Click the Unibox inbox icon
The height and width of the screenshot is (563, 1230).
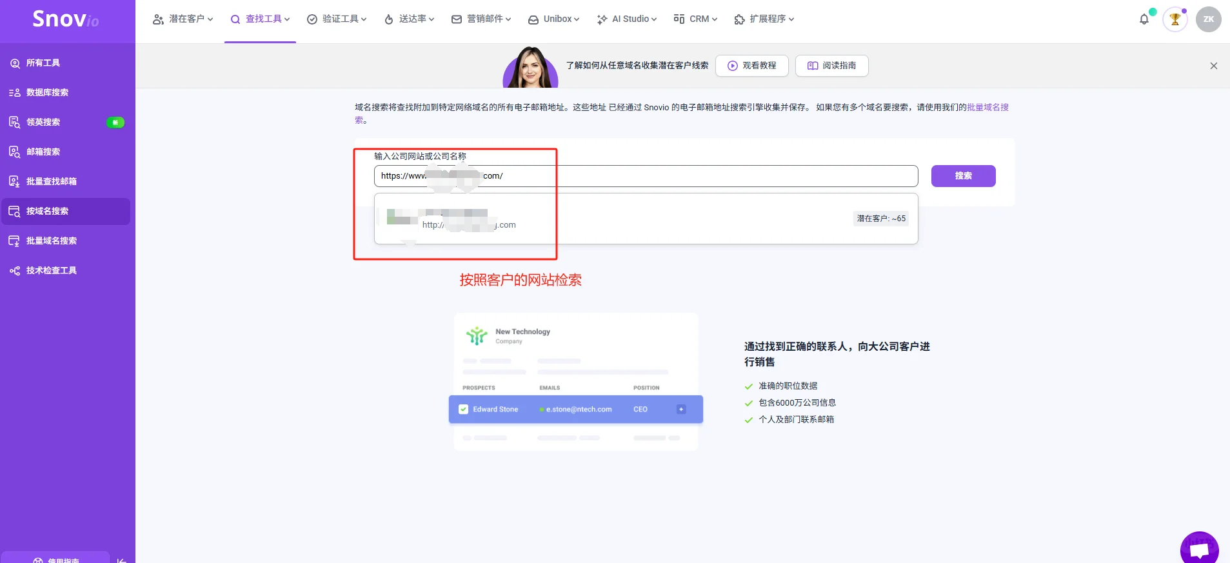533,19
